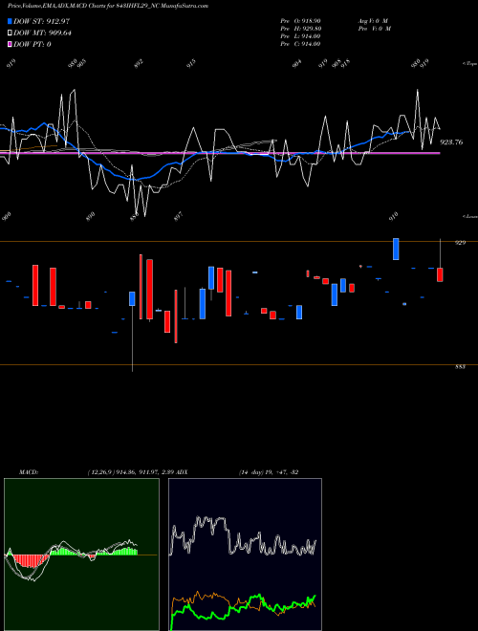Image resolution: width=478 pixels, height=631 pixels.
Task: Click the MACD heading label
Action: pos(28,472)
